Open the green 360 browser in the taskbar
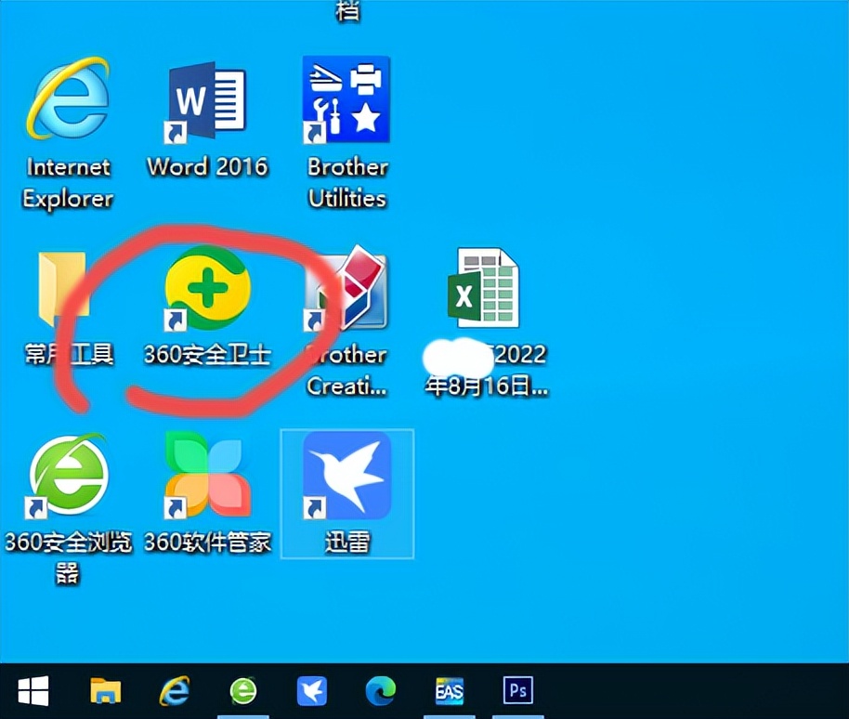849x719 pixels. coord(243,691)
